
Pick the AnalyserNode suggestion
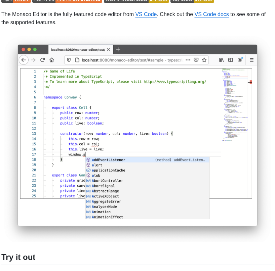(x=147, y=207)
